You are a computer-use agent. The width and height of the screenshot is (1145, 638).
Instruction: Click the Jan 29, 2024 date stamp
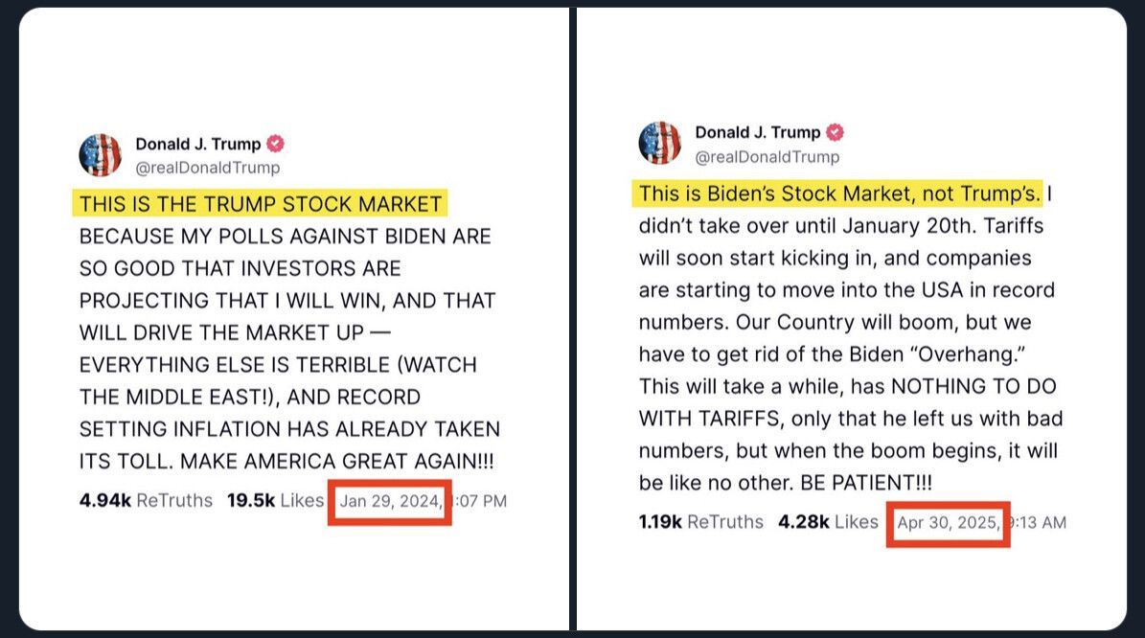click(x=391, y=502)
